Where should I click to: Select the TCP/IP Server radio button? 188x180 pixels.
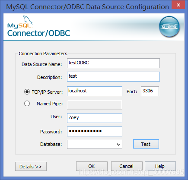coord(27,92)
